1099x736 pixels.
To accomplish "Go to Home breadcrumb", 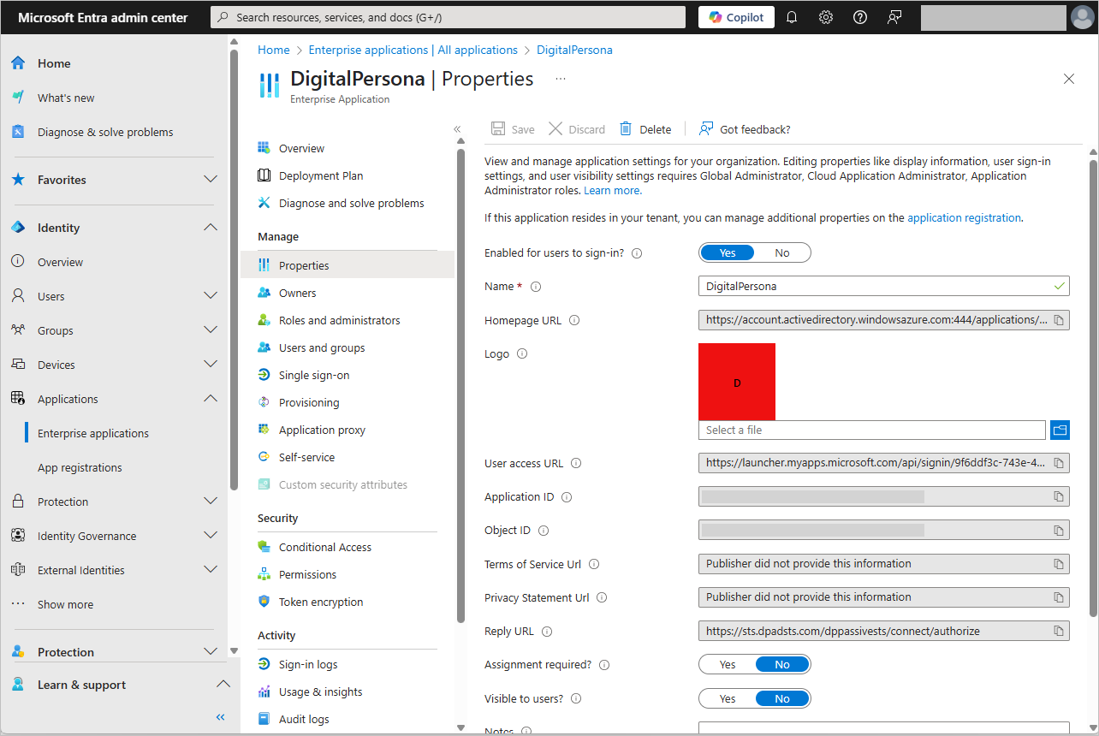I will coord(274,50).
